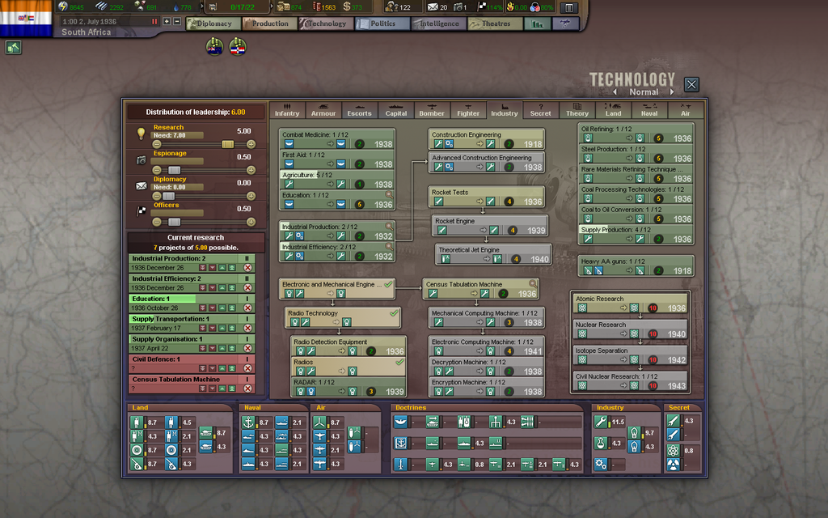Select the Combat Medicine technology
The width and height of the screenshot is (828, 518).
[x=337, y=139]
